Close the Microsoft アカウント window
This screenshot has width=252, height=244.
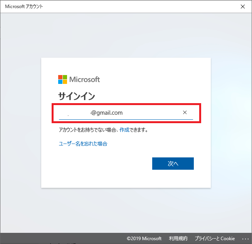coord(242,7)
